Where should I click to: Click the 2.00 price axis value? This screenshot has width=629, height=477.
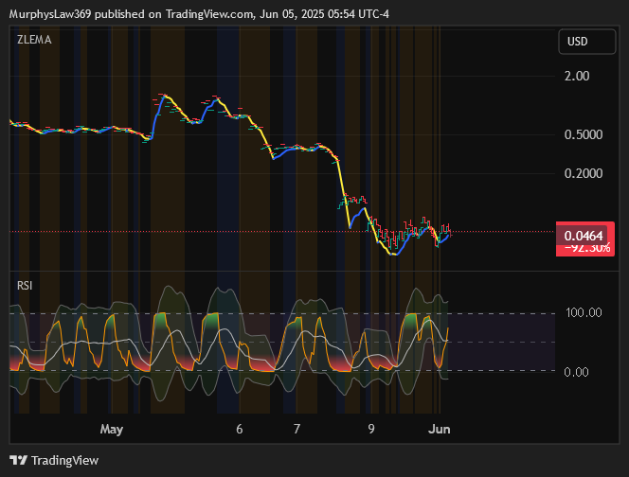pyautogui.click(x=577, y=76)
